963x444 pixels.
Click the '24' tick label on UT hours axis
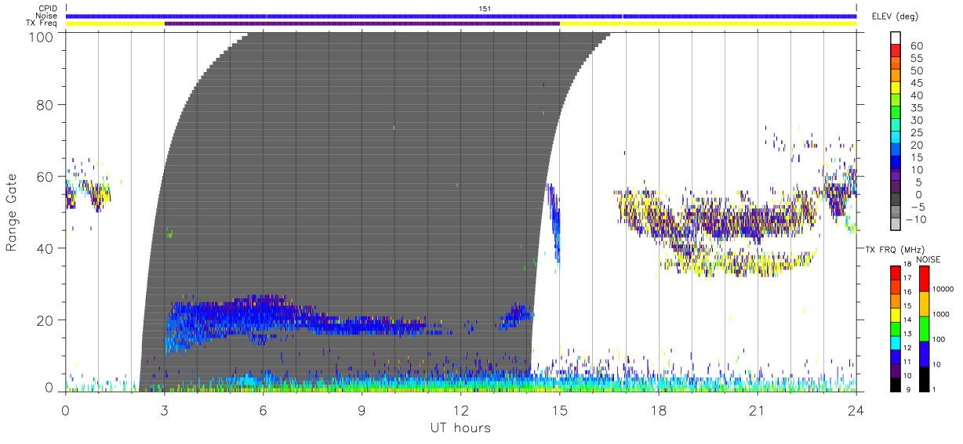(856, 410)
